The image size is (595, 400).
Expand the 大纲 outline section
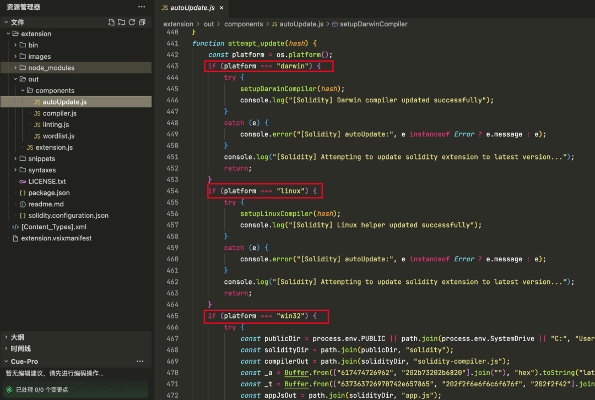pos(6,337)
